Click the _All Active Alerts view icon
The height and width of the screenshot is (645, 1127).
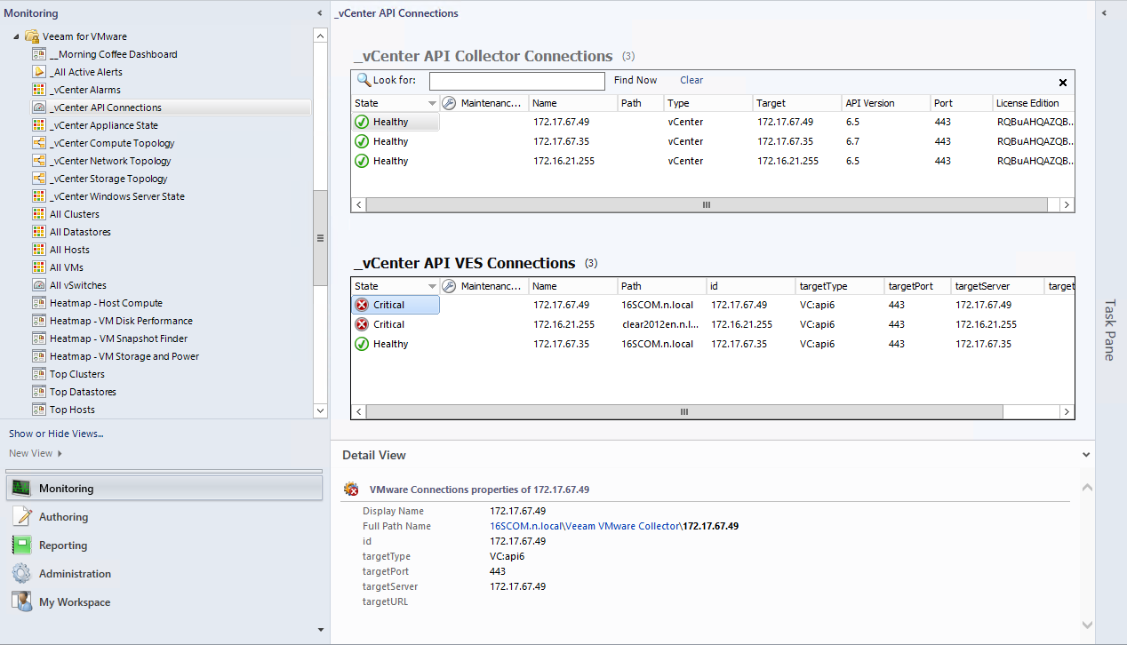tap(39, 72)
